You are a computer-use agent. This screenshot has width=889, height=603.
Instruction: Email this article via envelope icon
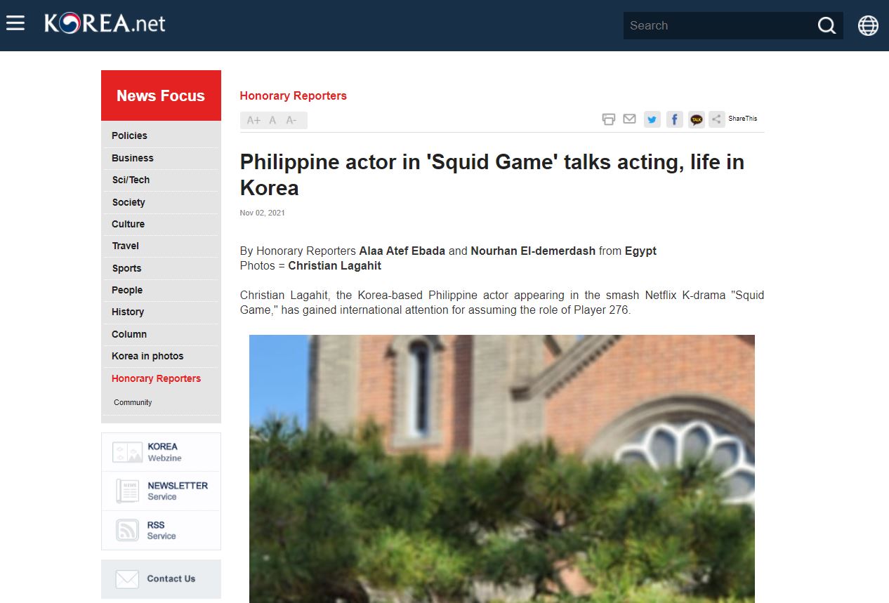[630, 119]
